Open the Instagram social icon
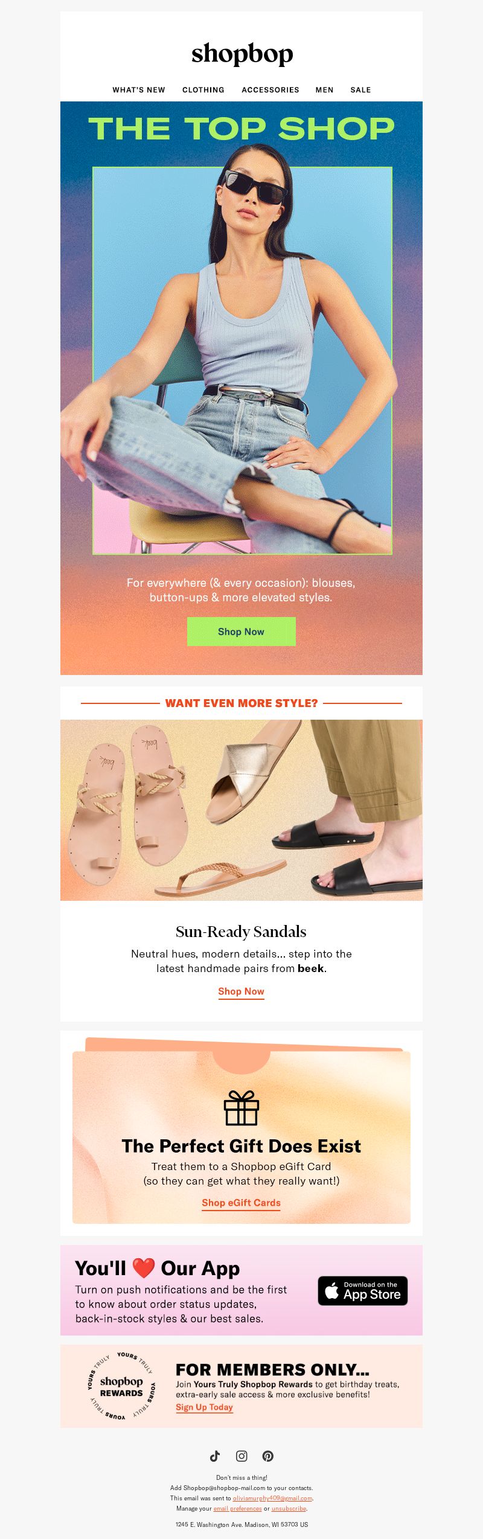 click(241, 1456)
